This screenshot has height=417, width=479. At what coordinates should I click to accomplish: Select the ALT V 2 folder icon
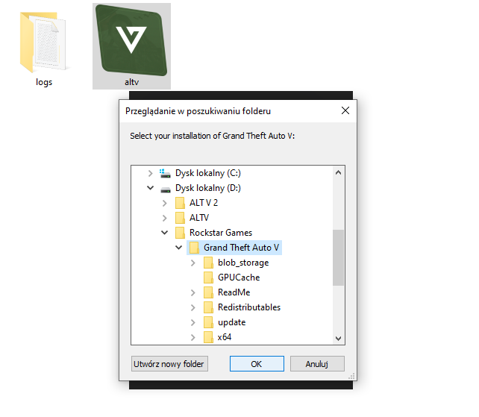pyautogui.click(x=180, y=203)
